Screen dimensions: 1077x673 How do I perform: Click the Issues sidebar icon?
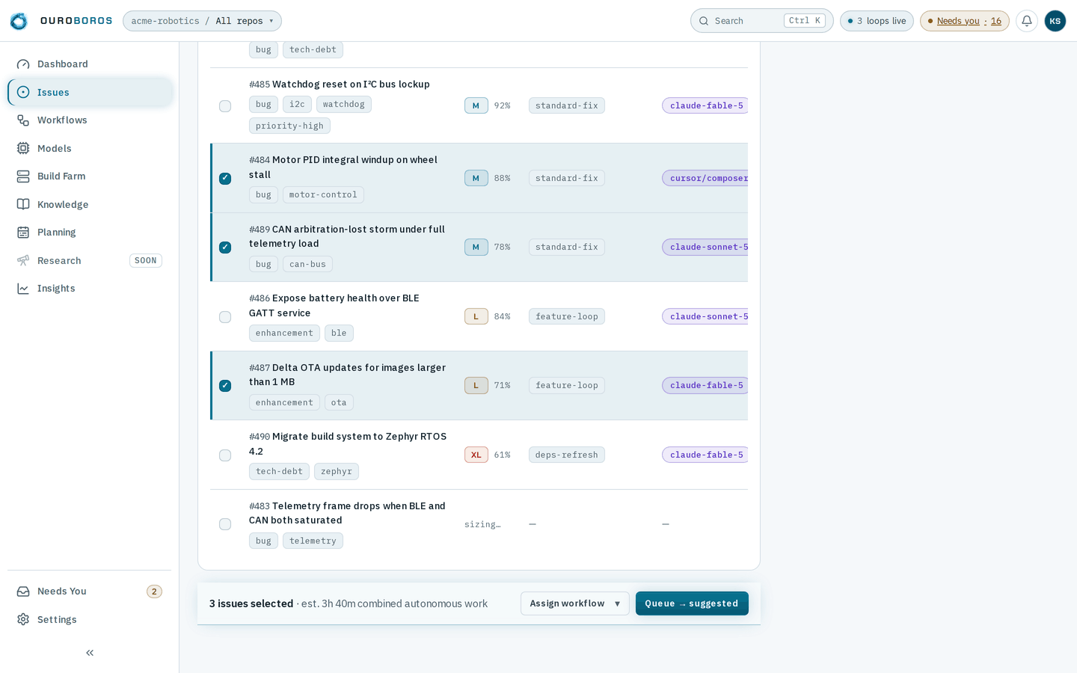point(23,92)
